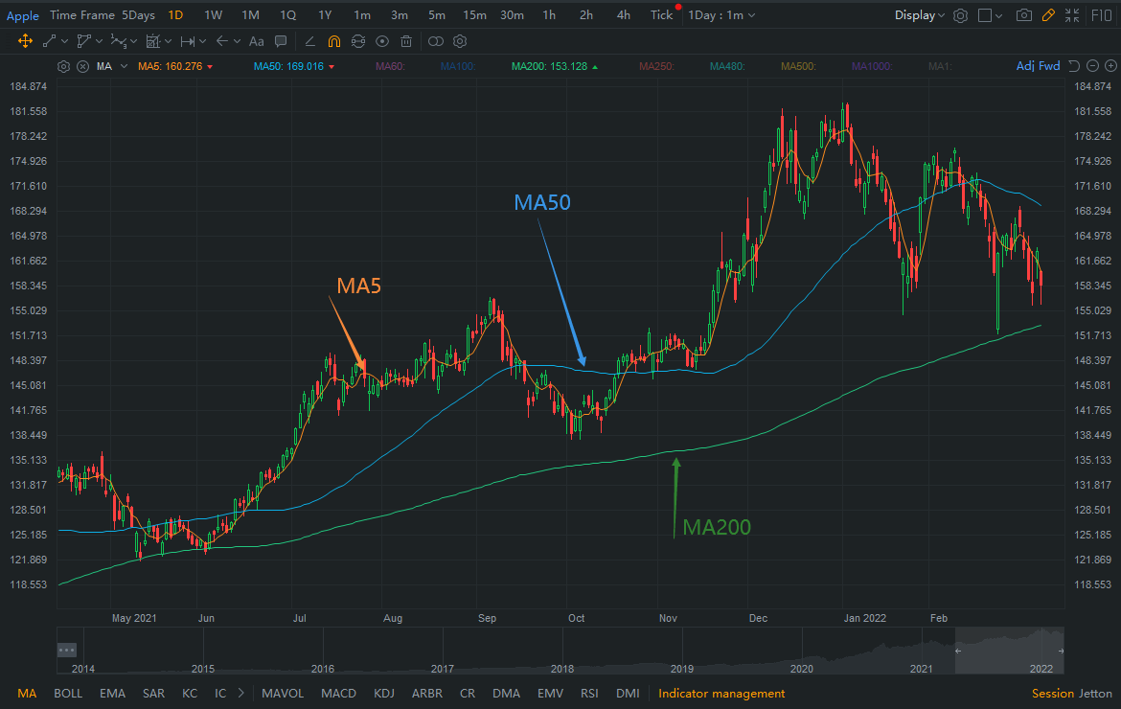Take a chart screenshot with camera icon
The width and height of the screenshot is (1121, 709).
click(1024, 15)
